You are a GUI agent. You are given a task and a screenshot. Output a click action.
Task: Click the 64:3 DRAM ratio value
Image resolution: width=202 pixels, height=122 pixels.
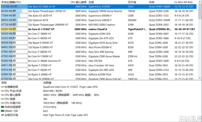[x=46, y=111]
